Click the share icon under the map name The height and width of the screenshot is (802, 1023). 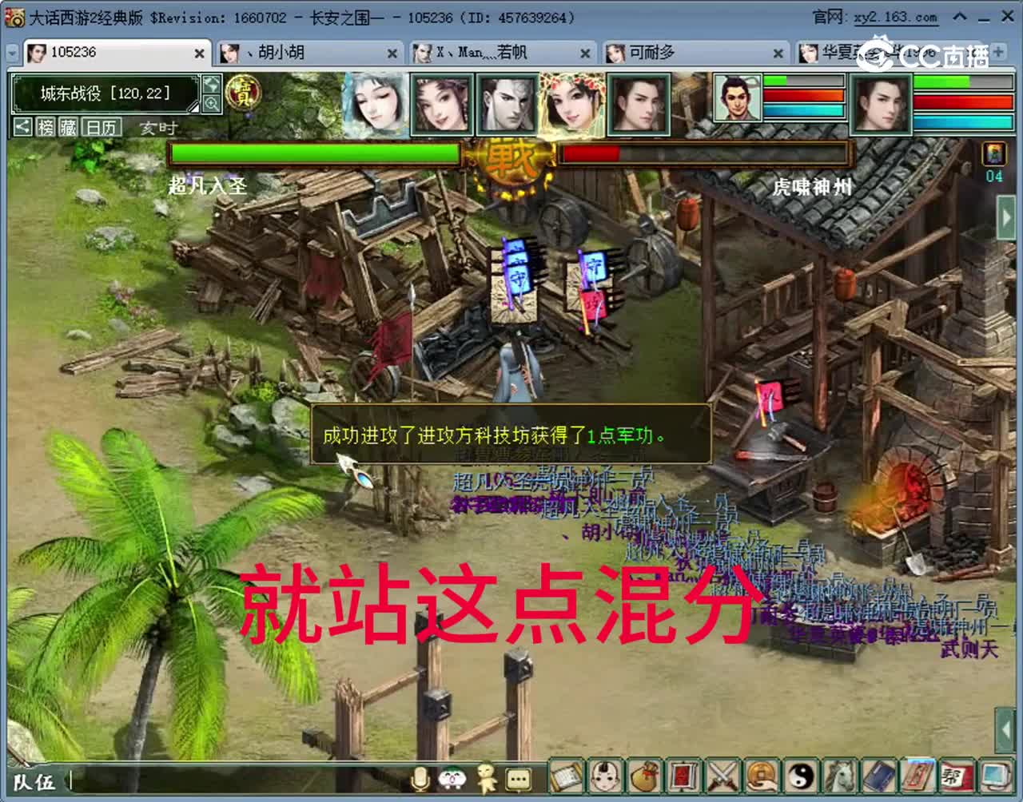pyautogui.click(x=22, y=126)
